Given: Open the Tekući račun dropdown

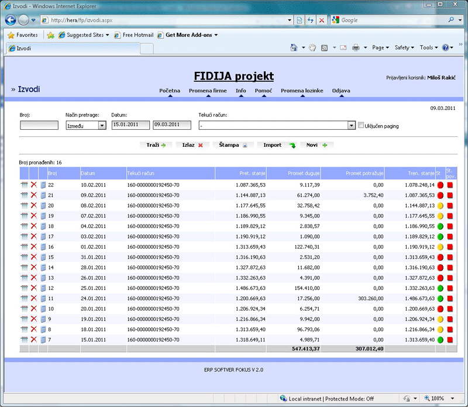Looking at the screenshot, I should (351, 125).
